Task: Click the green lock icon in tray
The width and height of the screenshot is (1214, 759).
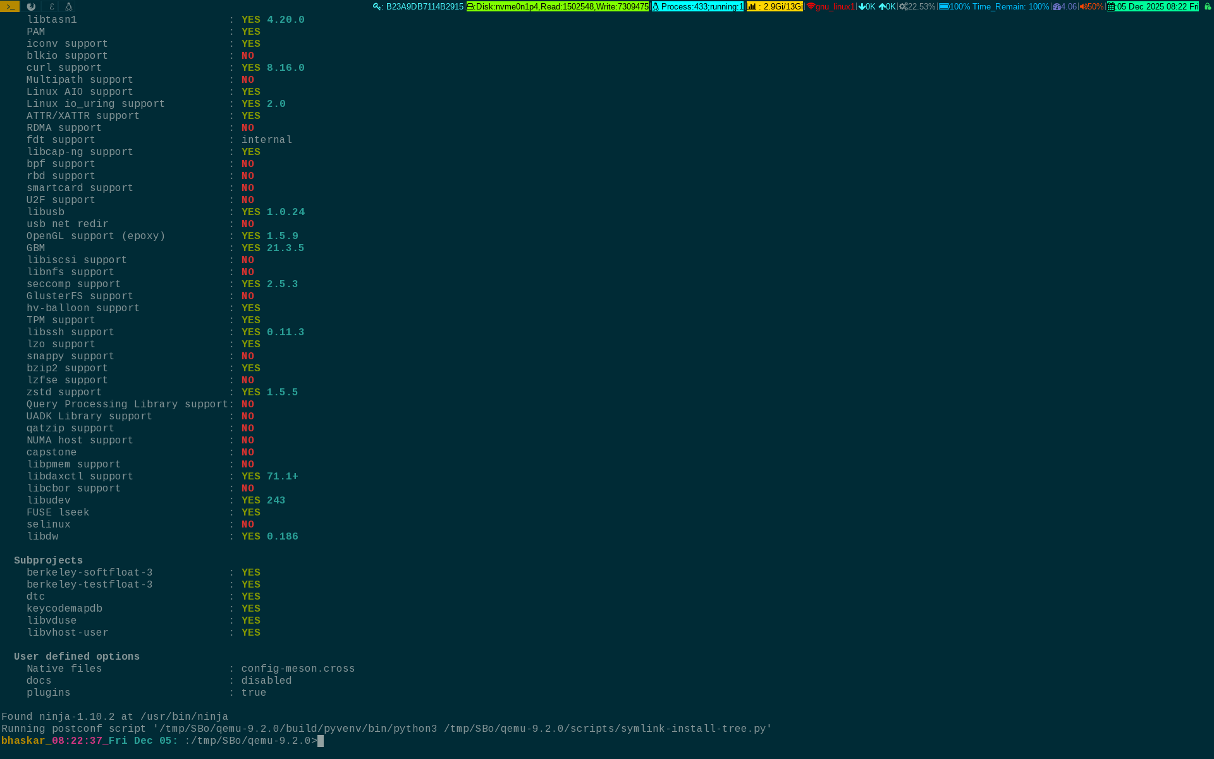Action: (1207, 6)
